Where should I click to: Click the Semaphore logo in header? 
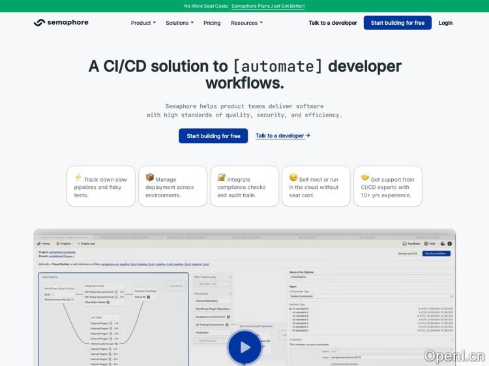[61, 23]
